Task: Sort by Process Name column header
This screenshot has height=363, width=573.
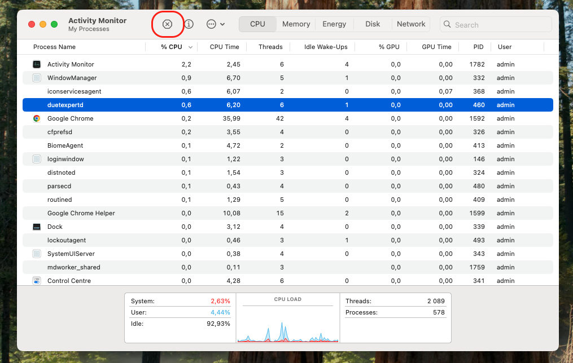Action: click(54, 47)
